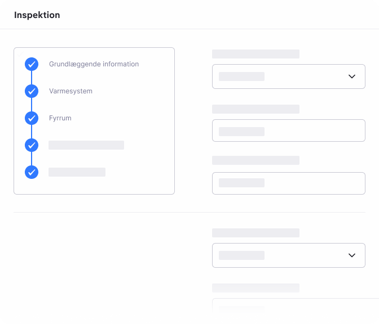
Task: Go to the Varmesystem step
Action: click(70, 91)
